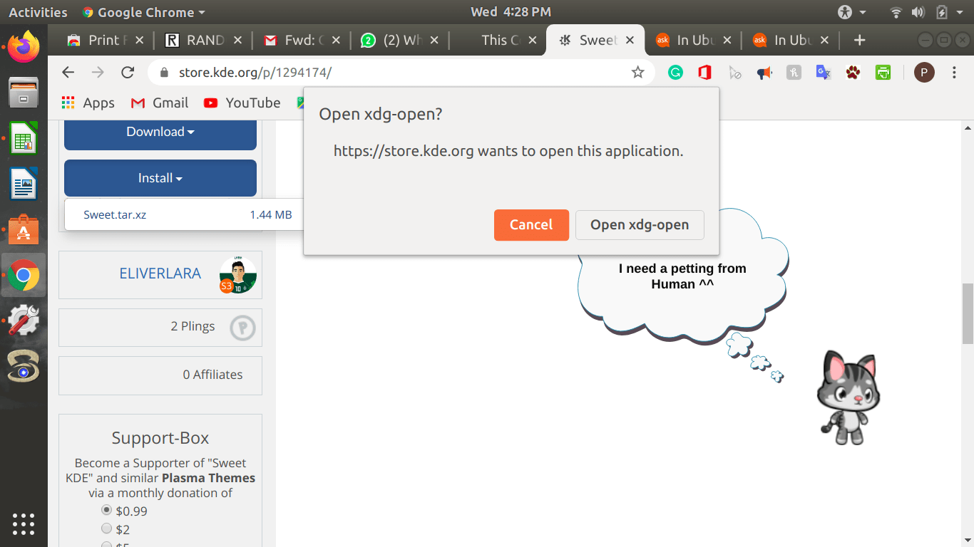Select the $2 donation option
974x547 pixels.
pyautogui.click(x=107, y=529)
